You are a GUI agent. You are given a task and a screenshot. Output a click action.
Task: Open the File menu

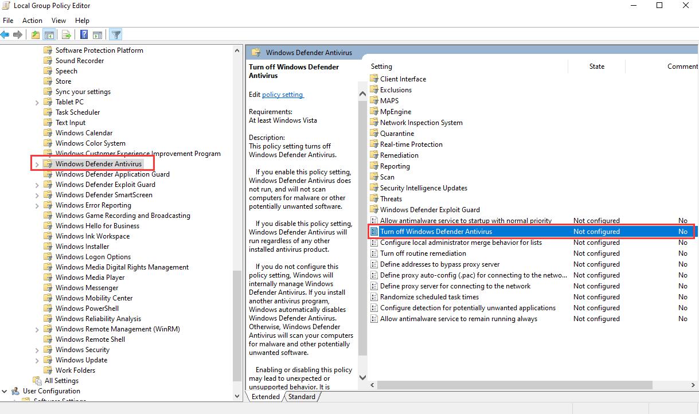coord(8,21)
